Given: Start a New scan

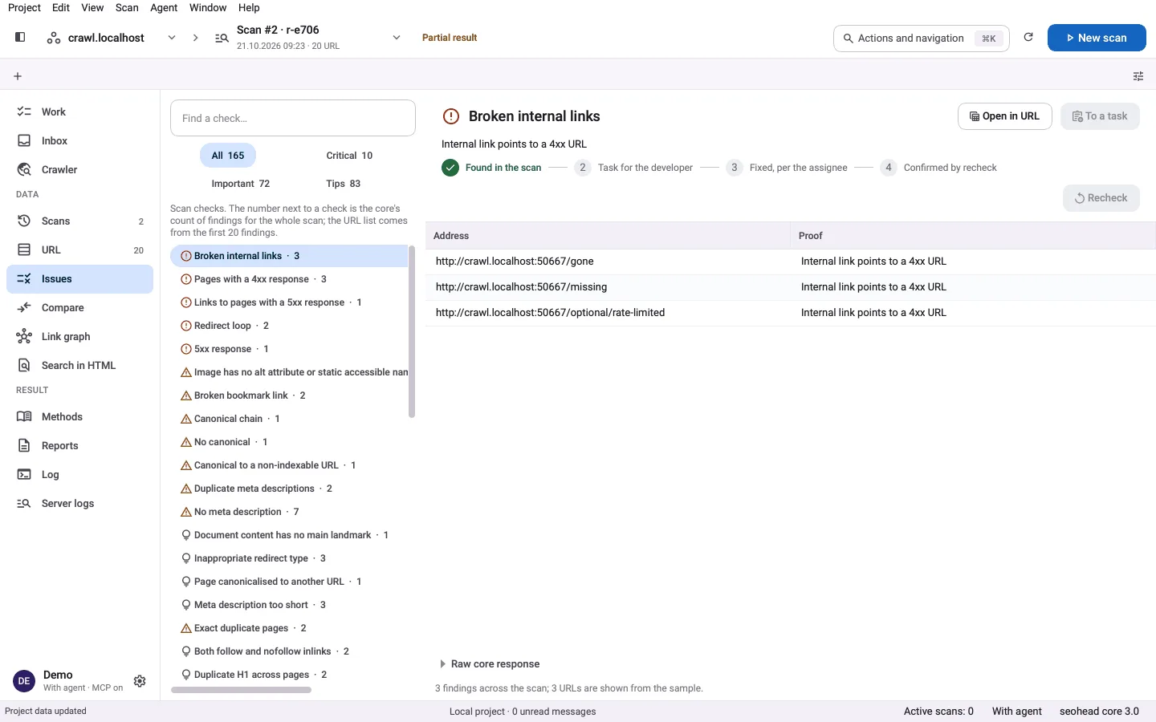Looking at the screenshot, I should tap(1097, 38).
